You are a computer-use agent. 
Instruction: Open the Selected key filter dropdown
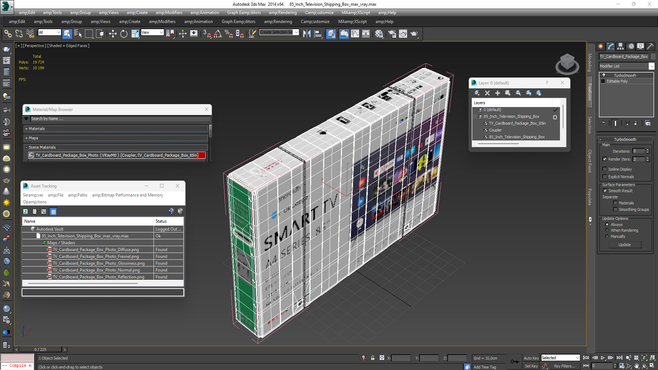pos(560,358)
